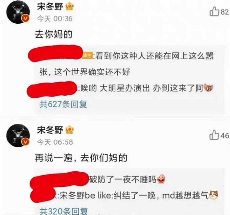Open 宋冬野 username link in first comment
230x215 pixels.
50,7
